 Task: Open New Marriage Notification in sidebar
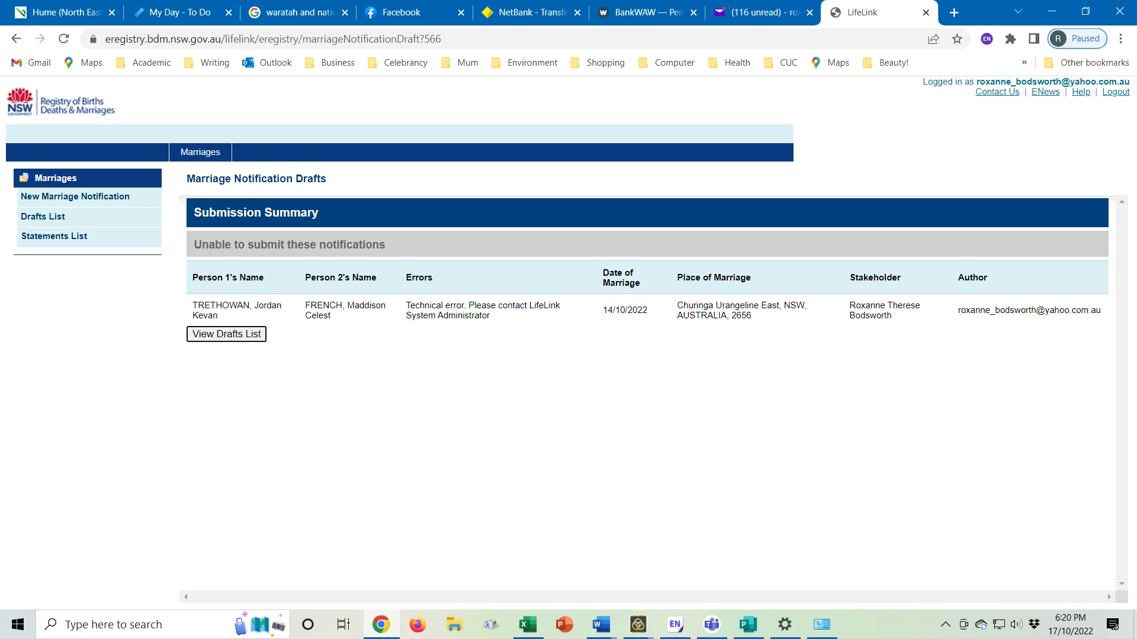tap(75, 196)
